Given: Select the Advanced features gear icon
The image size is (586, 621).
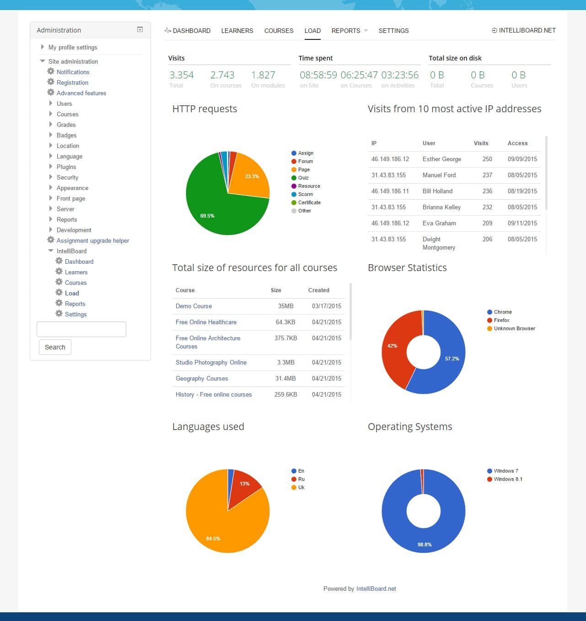Looking at the screenshot, I should [x=50, y=93].
